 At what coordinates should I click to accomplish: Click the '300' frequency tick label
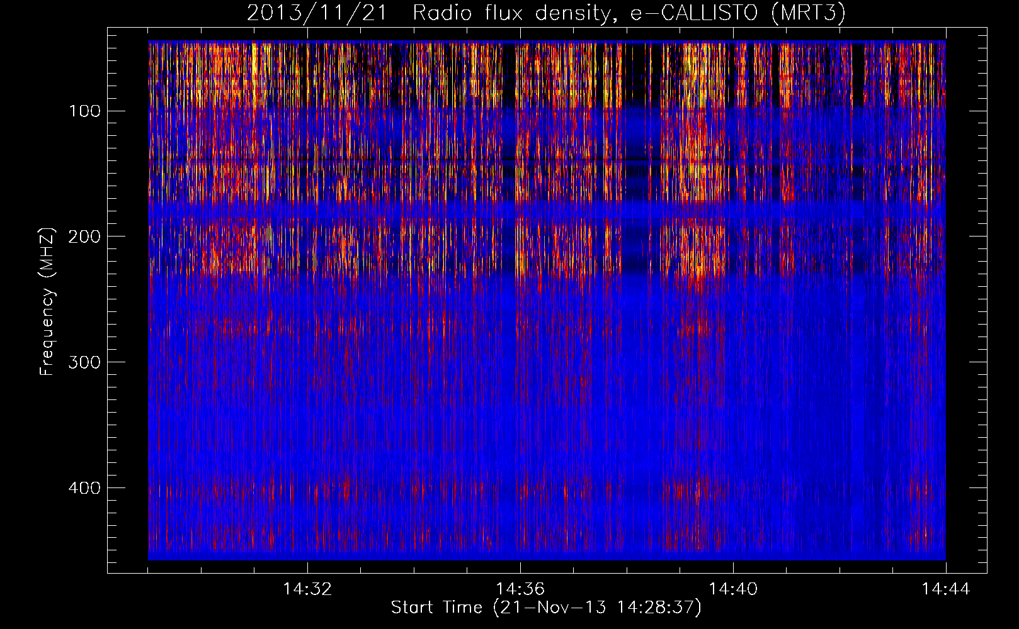point(85,362)
